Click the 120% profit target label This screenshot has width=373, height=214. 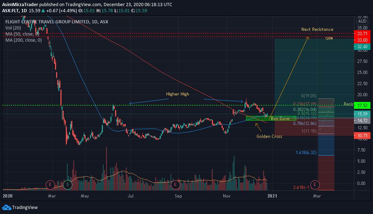[x=329, y=38]
